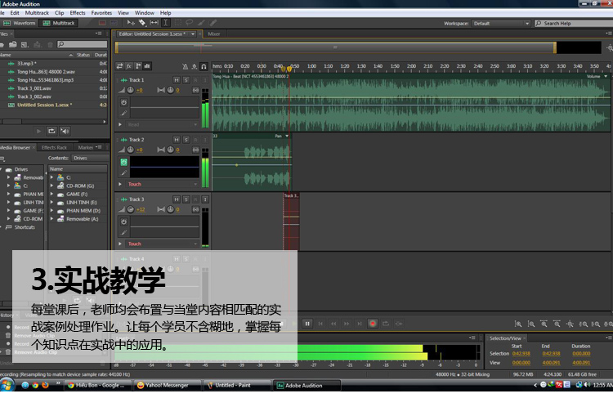
Task: Open Track 1 automation mode Read dropdown
Action: (x=163, y=125)
